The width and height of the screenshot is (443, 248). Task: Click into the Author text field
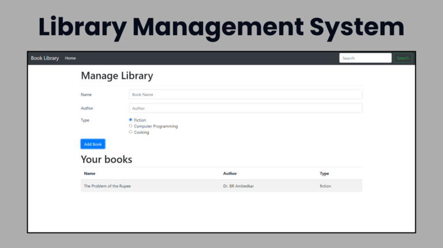(x=245, y=108)
